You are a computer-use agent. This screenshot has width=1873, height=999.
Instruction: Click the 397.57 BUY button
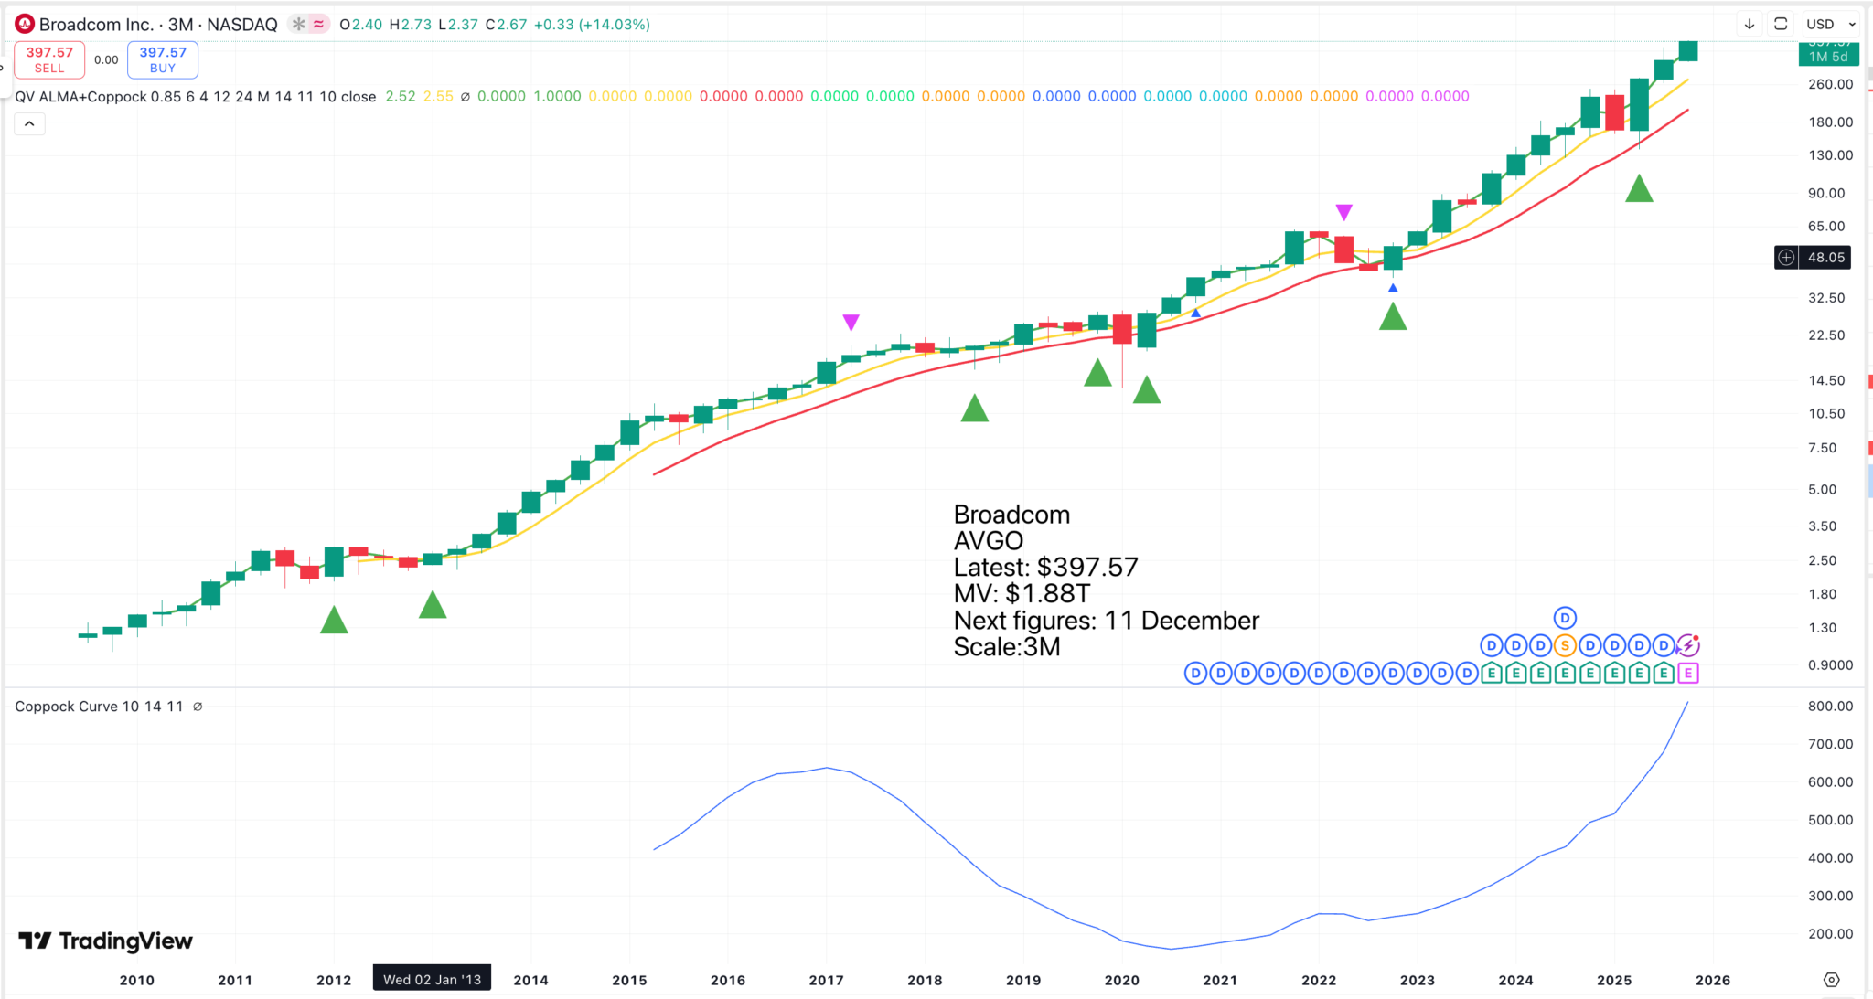click(x=163, y=60)
